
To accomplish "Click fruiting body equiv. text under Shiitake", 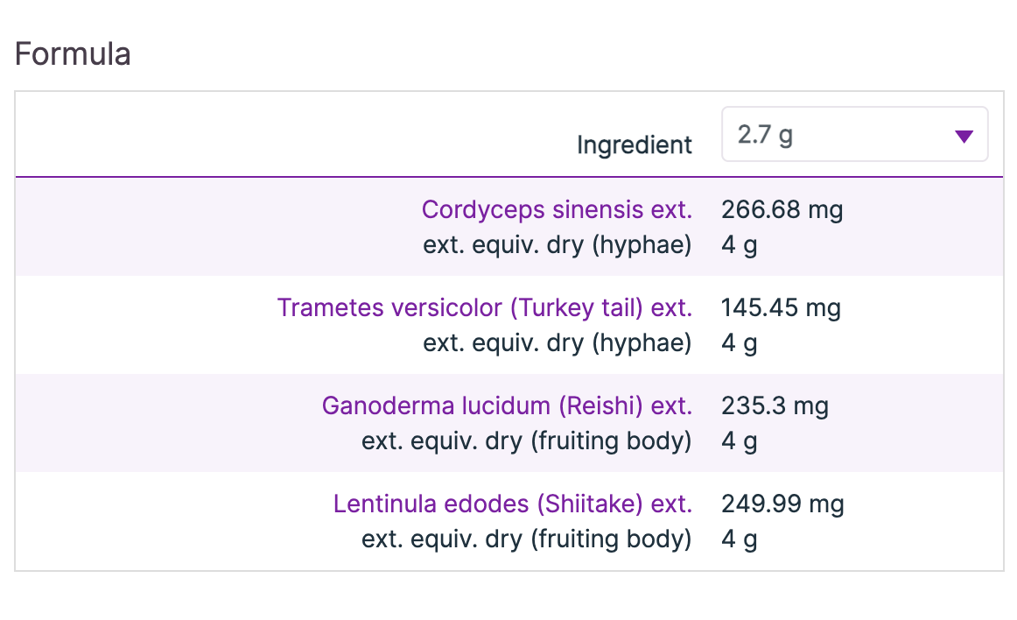I will 526,539.
